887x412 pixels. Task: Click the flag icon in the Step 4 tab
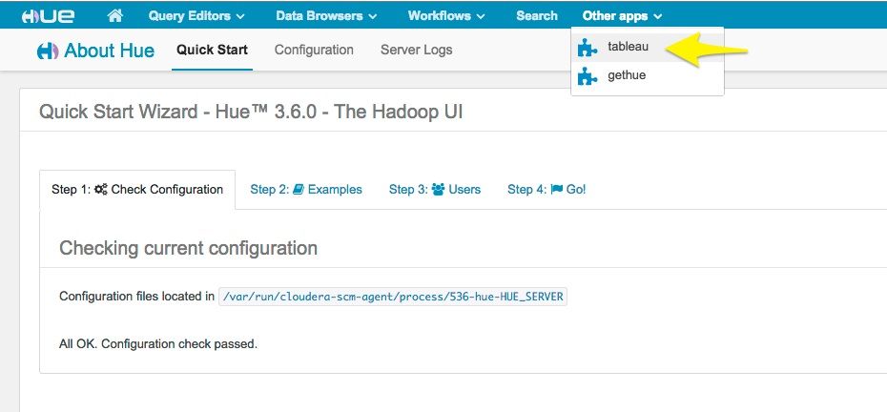click(x=555, y=190)
